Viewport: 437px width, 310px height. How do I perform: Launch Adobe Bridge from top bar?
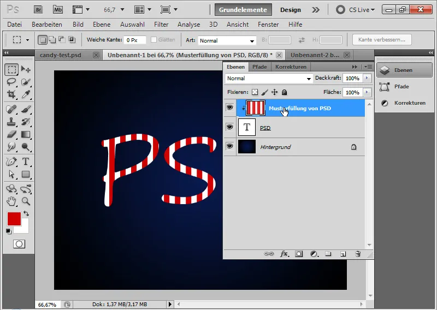38,10
